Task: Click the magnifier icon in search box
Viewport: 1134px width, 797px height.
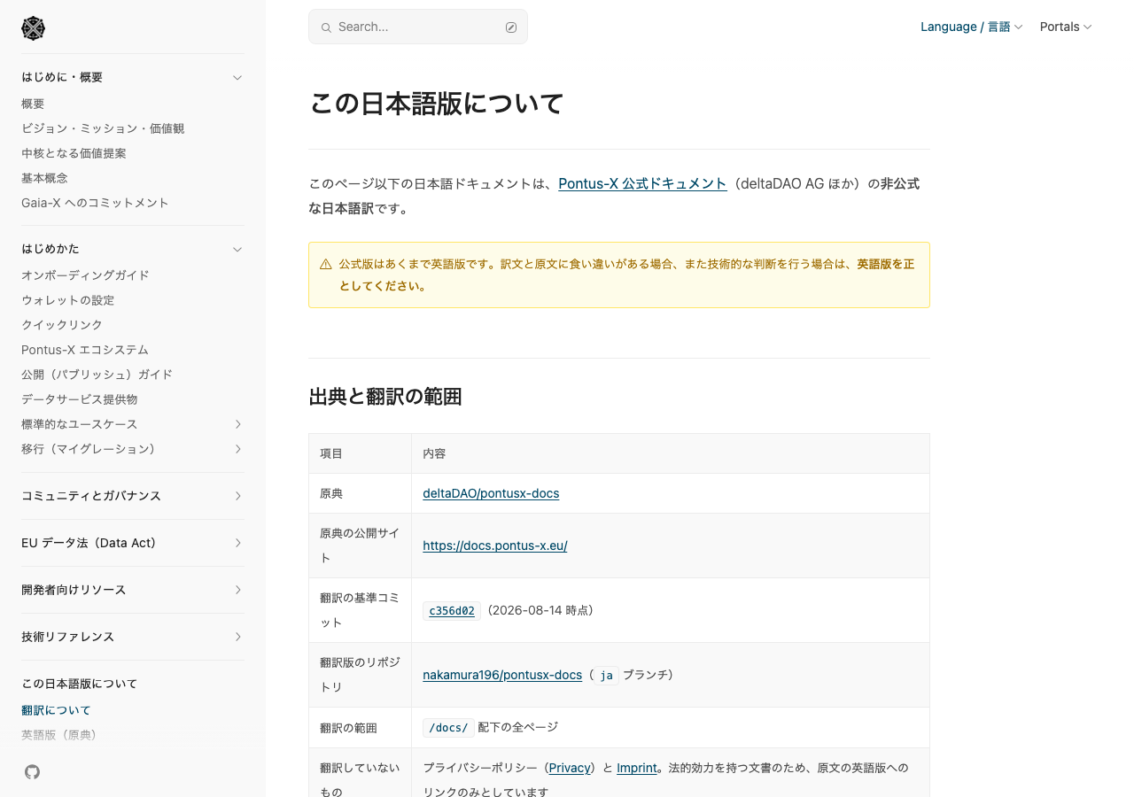Action: (326, 27)
